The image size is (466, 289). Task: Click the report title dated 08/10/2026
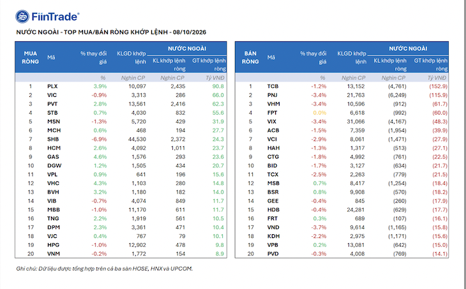tap(111, 32)
